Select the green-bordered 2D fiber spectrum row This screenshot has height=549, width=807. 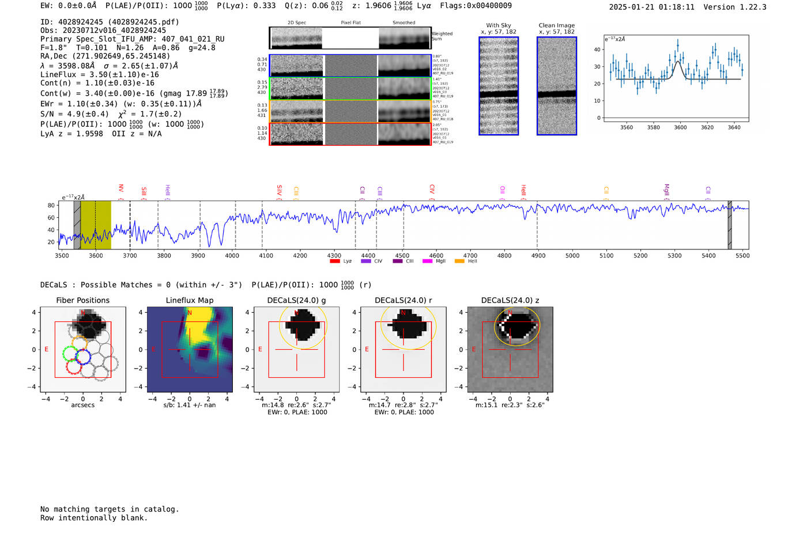350,89
